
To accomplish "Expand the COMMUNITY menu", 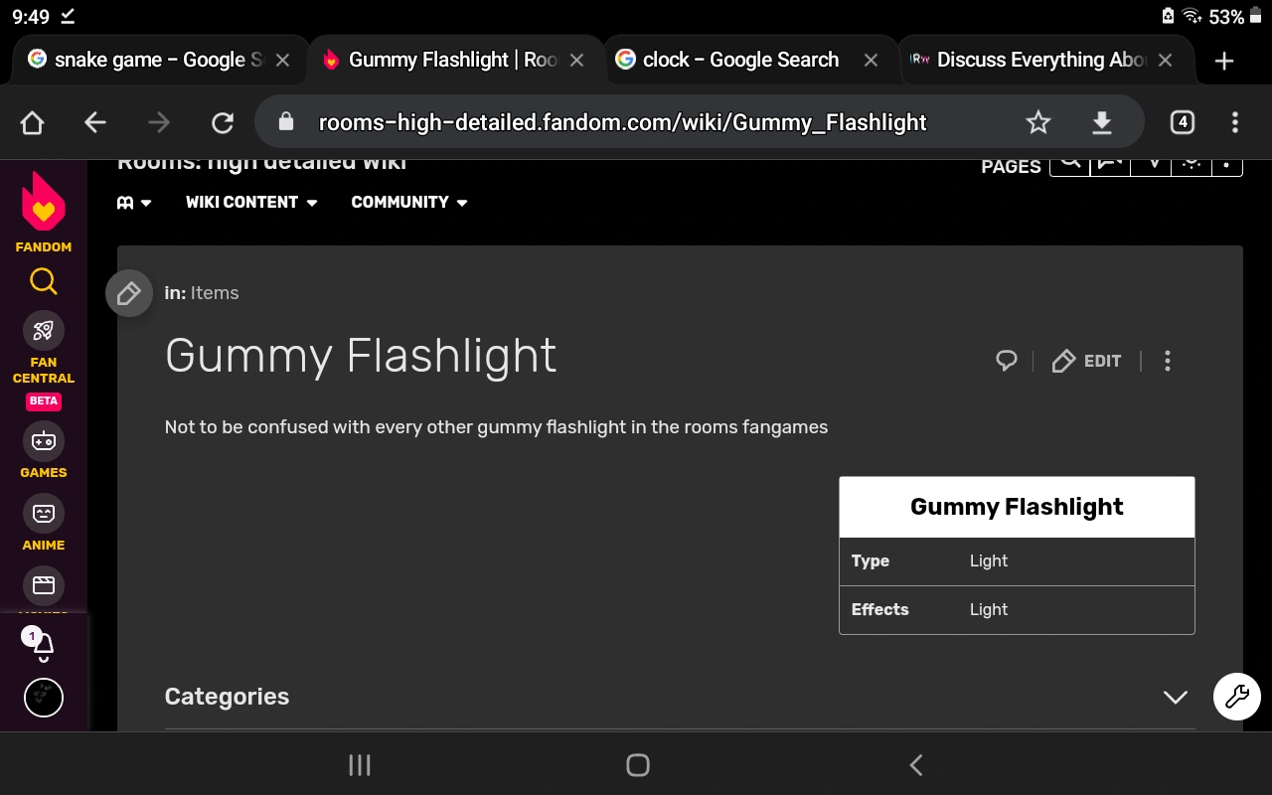I will [x=407, y=202].
